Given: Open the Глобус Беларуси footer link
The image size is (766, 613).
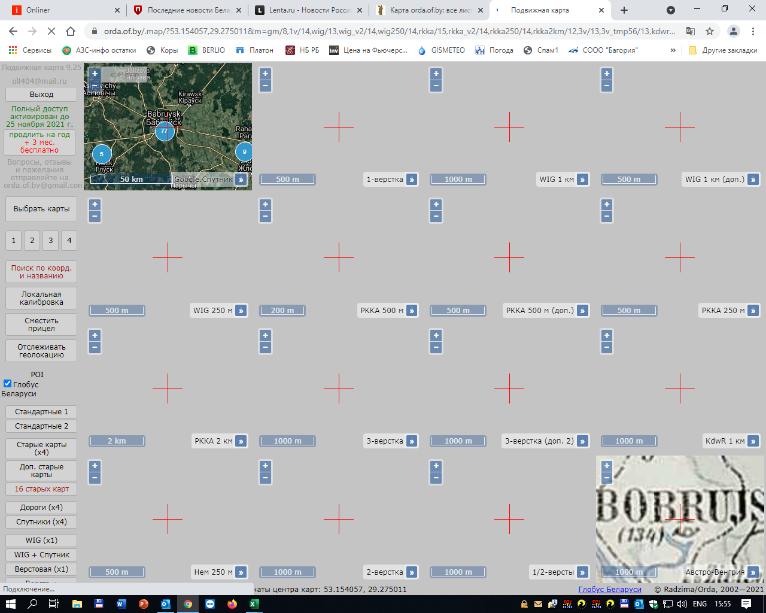Looking at the screenshot, I should (x=610, y=590).
